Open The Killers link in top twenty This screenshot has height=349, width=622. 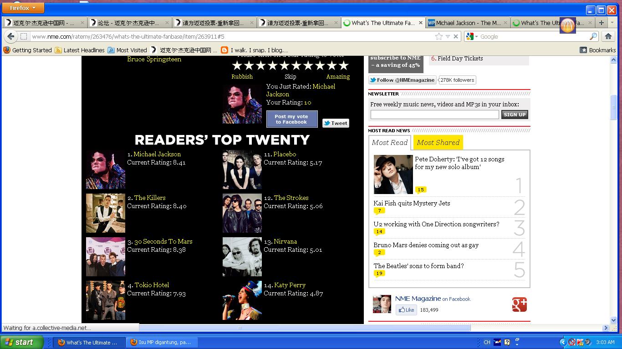149,198
